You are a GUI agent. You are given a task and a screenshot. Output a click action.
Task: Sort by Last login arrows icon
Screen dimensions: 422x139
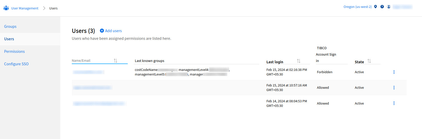click(x=299, y=61)
